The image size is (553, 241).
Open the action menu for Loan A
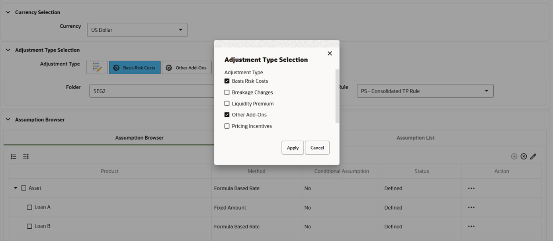pyautogui.click(x=471, y=207)
